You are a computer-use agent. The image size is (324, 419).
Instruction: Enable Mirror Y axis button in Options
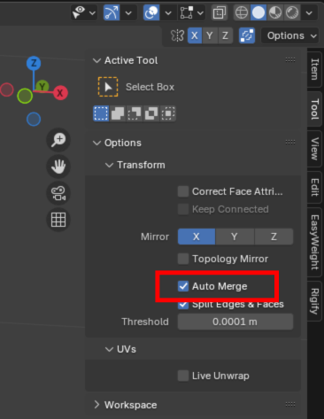[x=235, y=237]
